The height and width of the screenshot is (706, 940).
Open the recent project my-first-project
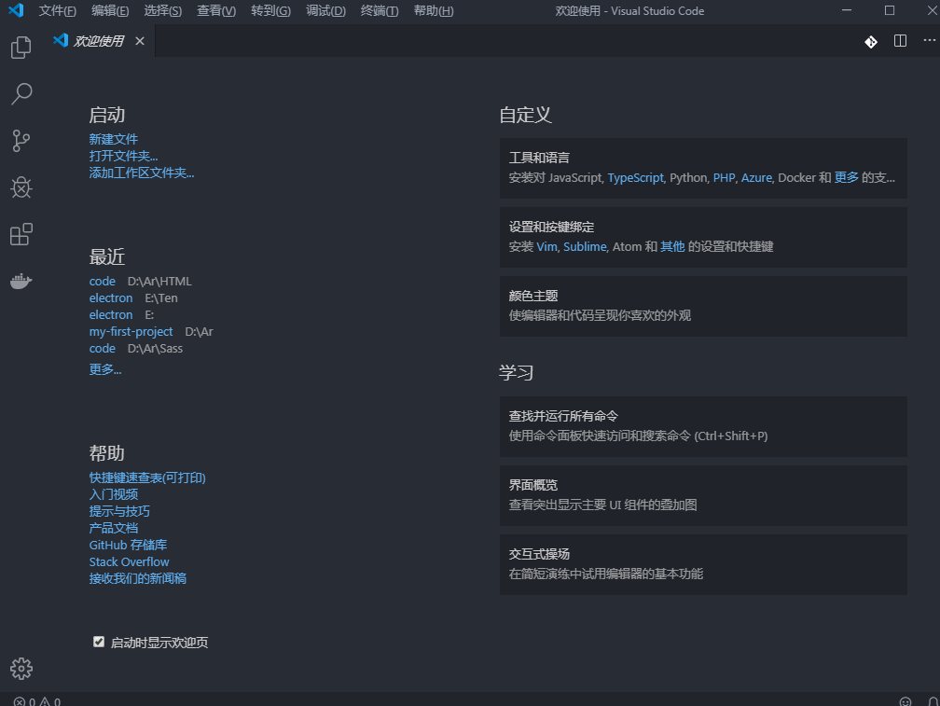click(x=131, y=331)
